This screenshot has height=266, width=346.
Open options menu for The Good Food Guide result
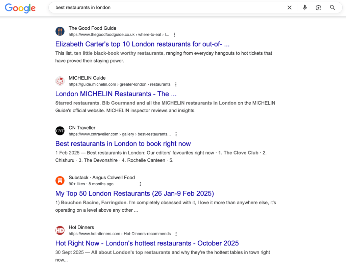tap(174, 34)
